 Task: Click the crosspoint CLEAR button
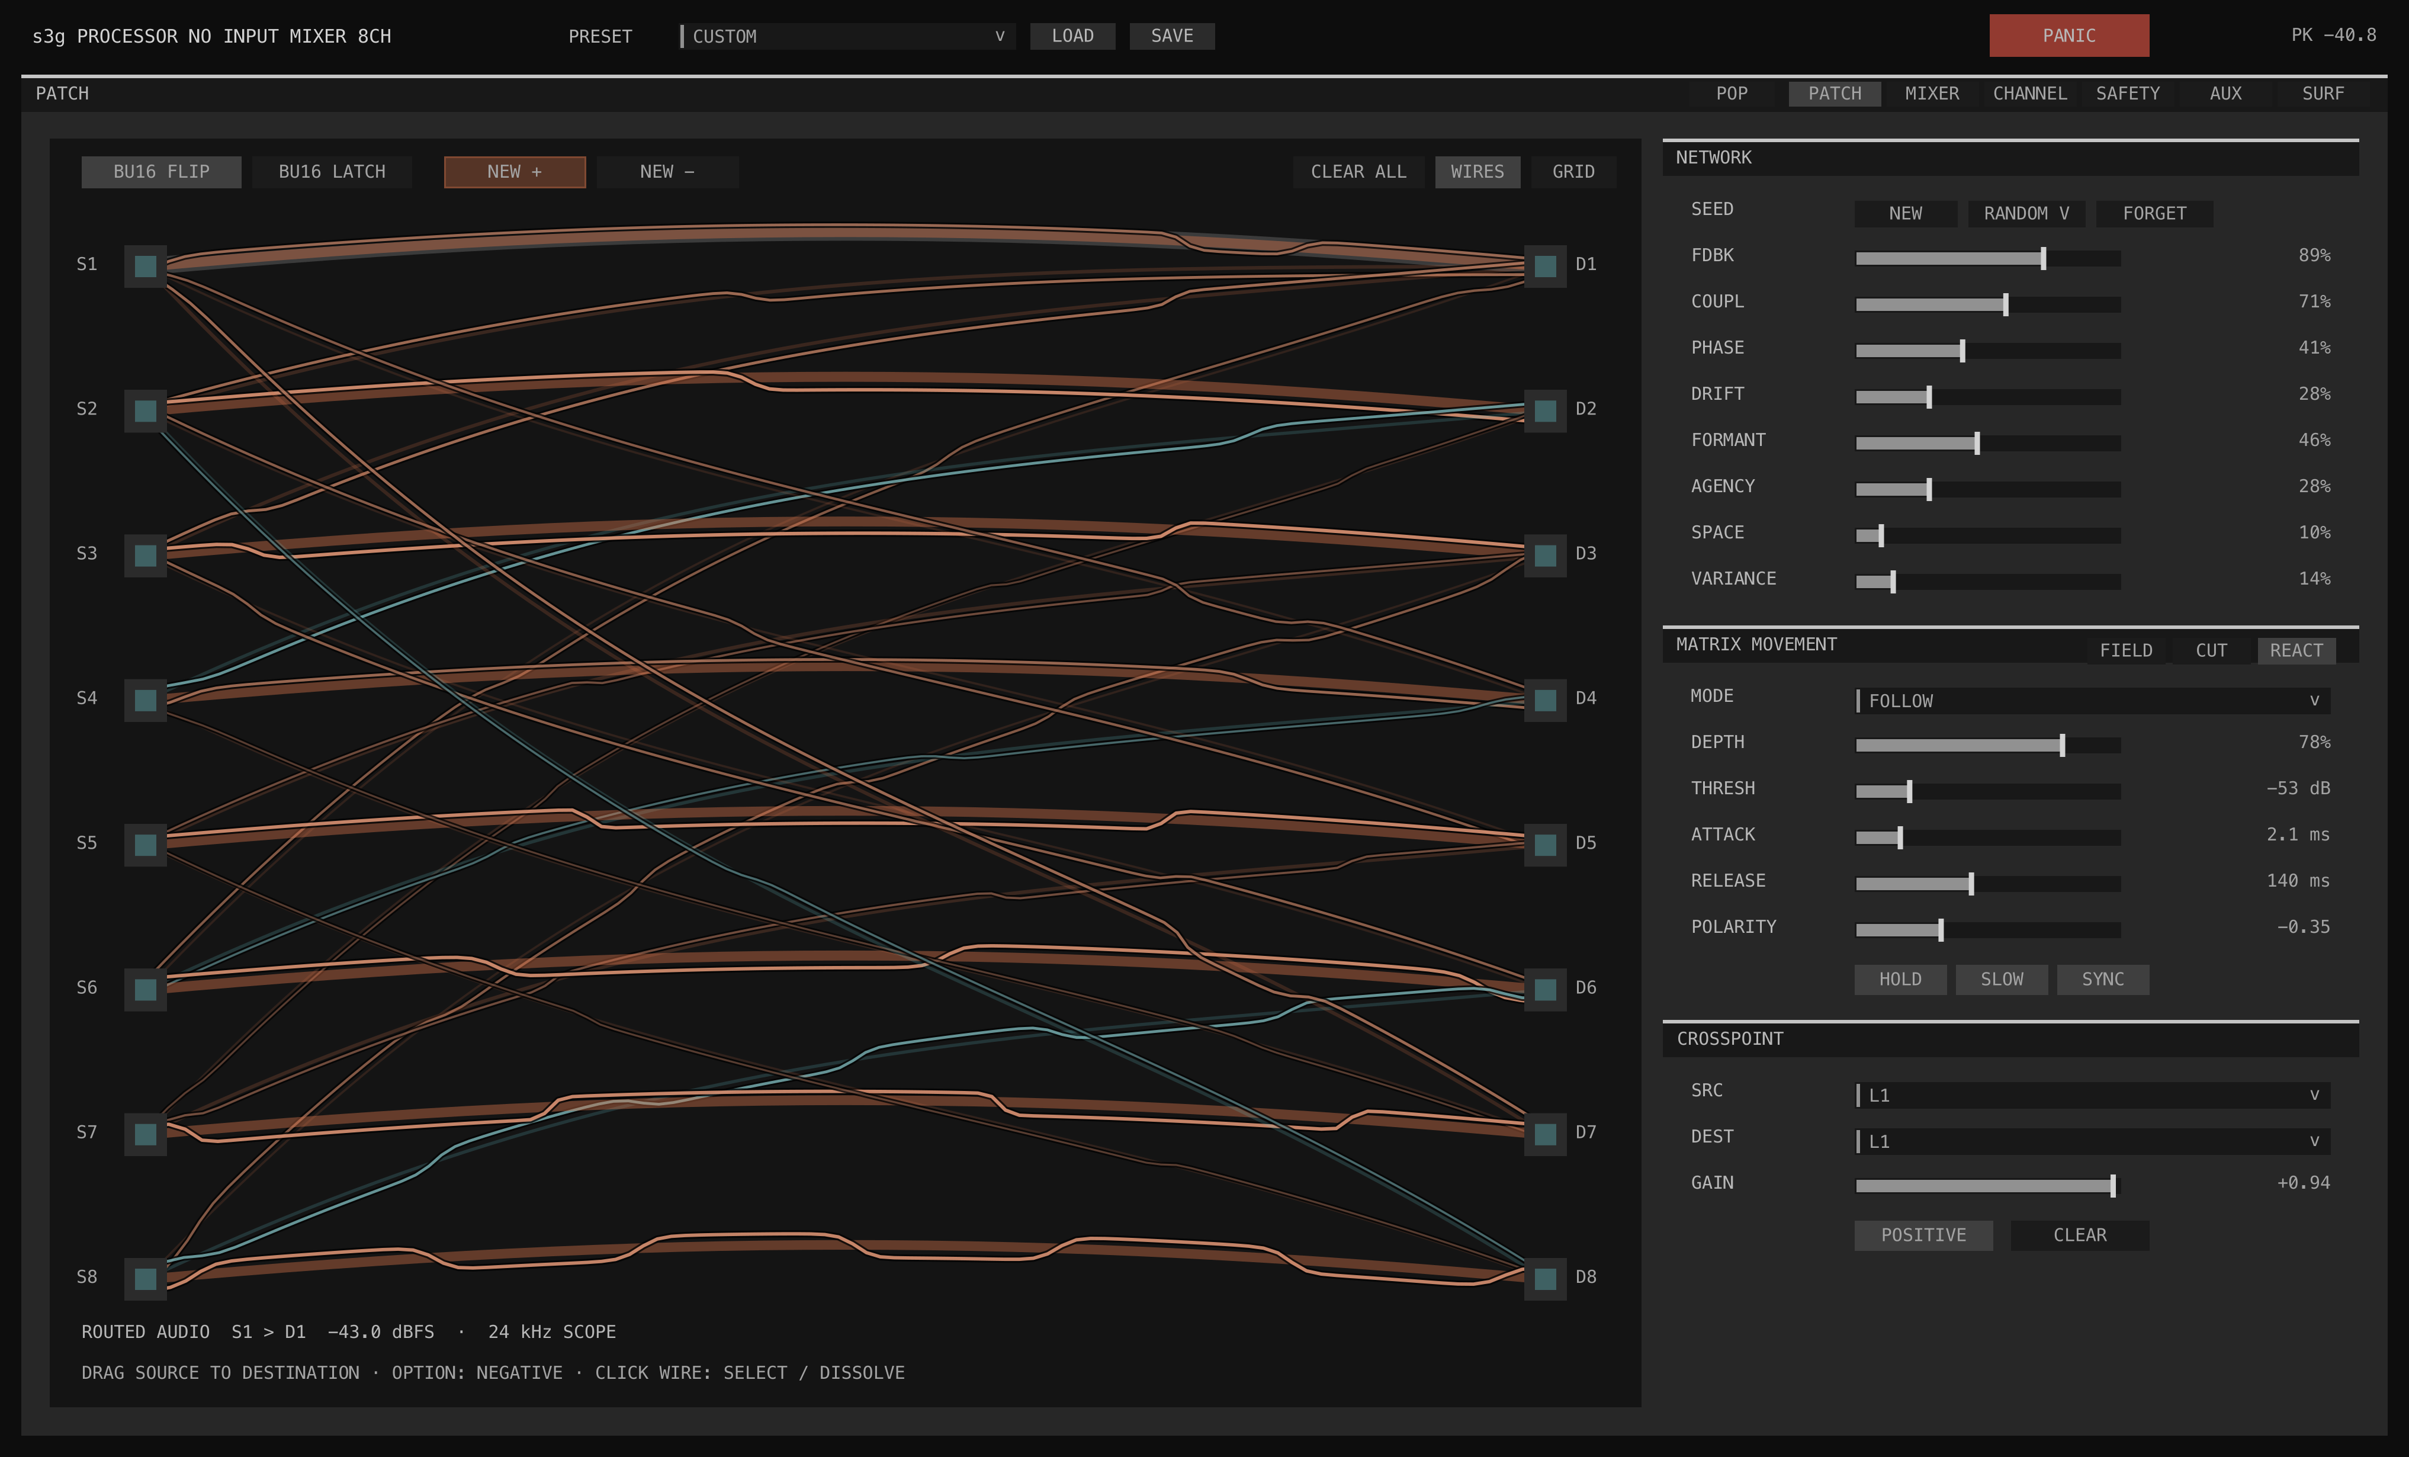[x=2080, y=1235]
